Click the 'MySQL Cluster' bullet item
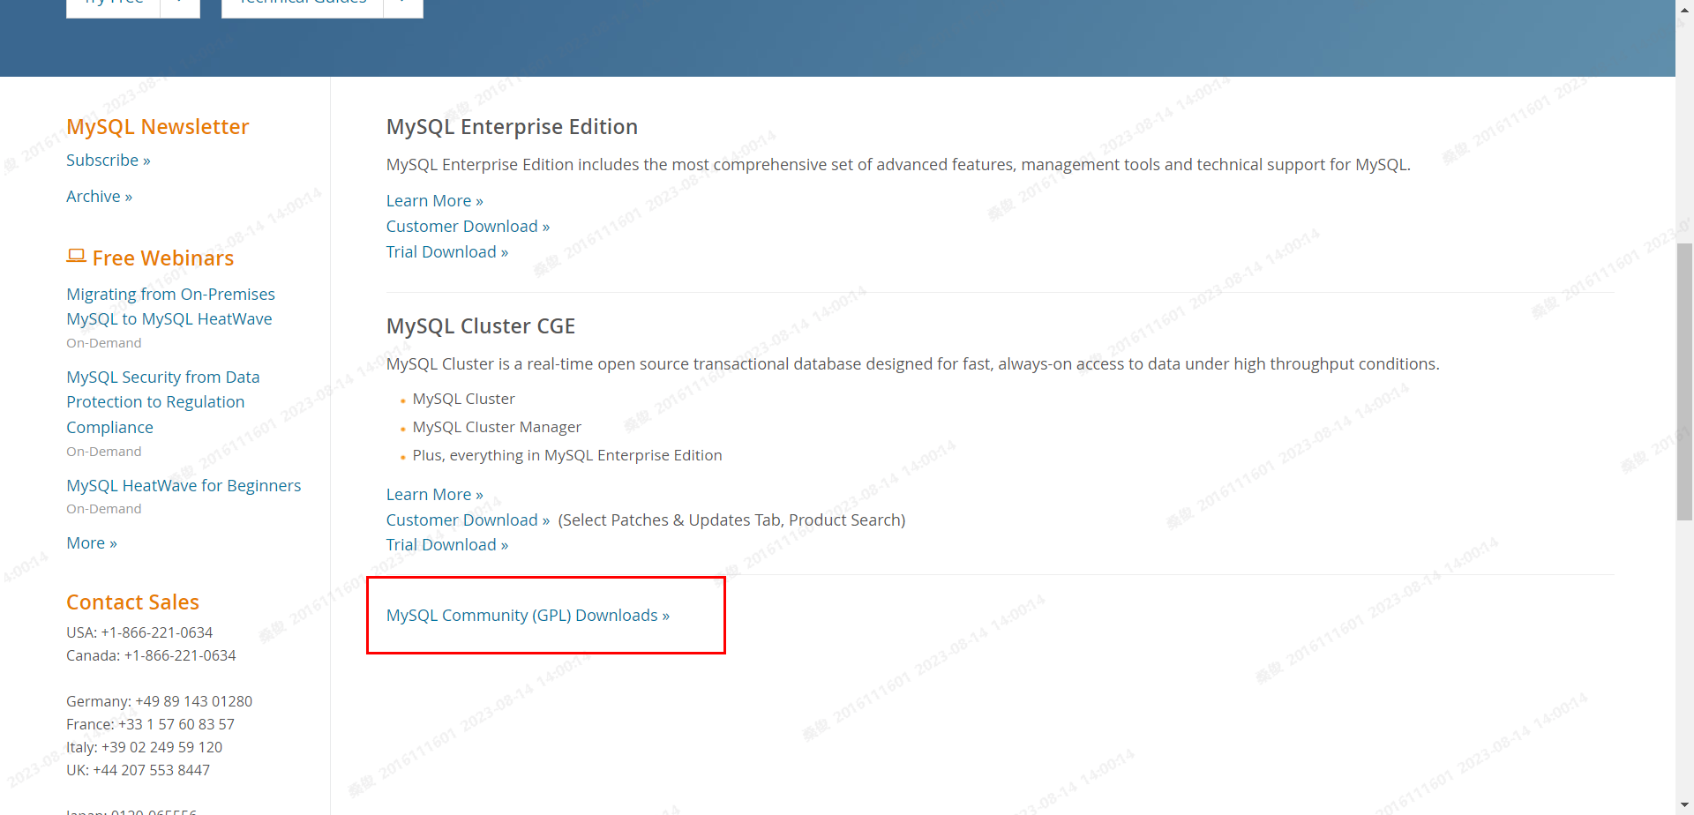Screen dimensions: 1694x815 (x=463, y=399)
